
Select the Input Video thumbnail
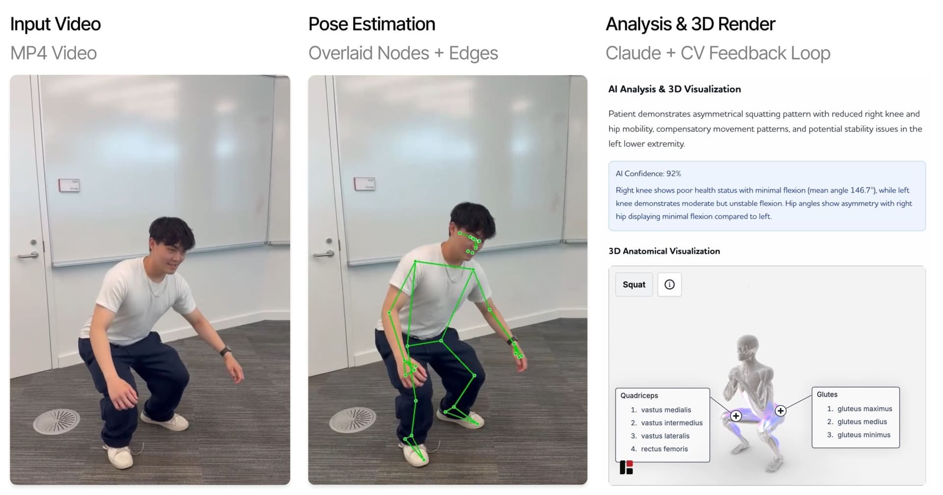(x=150, y=280)
